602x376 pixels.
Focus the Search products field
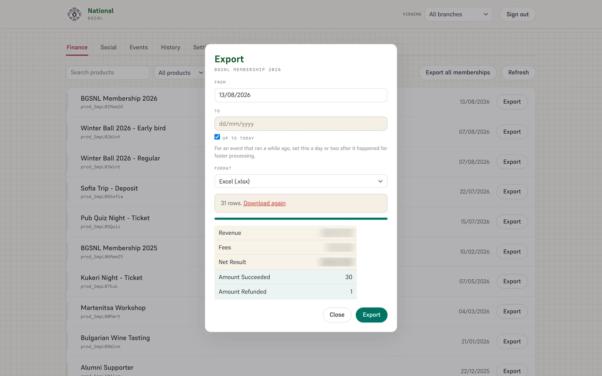(x=108, y=72)
